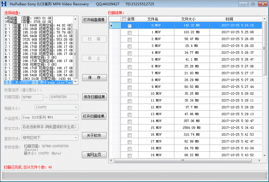The height and width of the screenshot is (182, 269).
Task: Click the 10.MOV file name cell
Action: click(x=156, y=94)
